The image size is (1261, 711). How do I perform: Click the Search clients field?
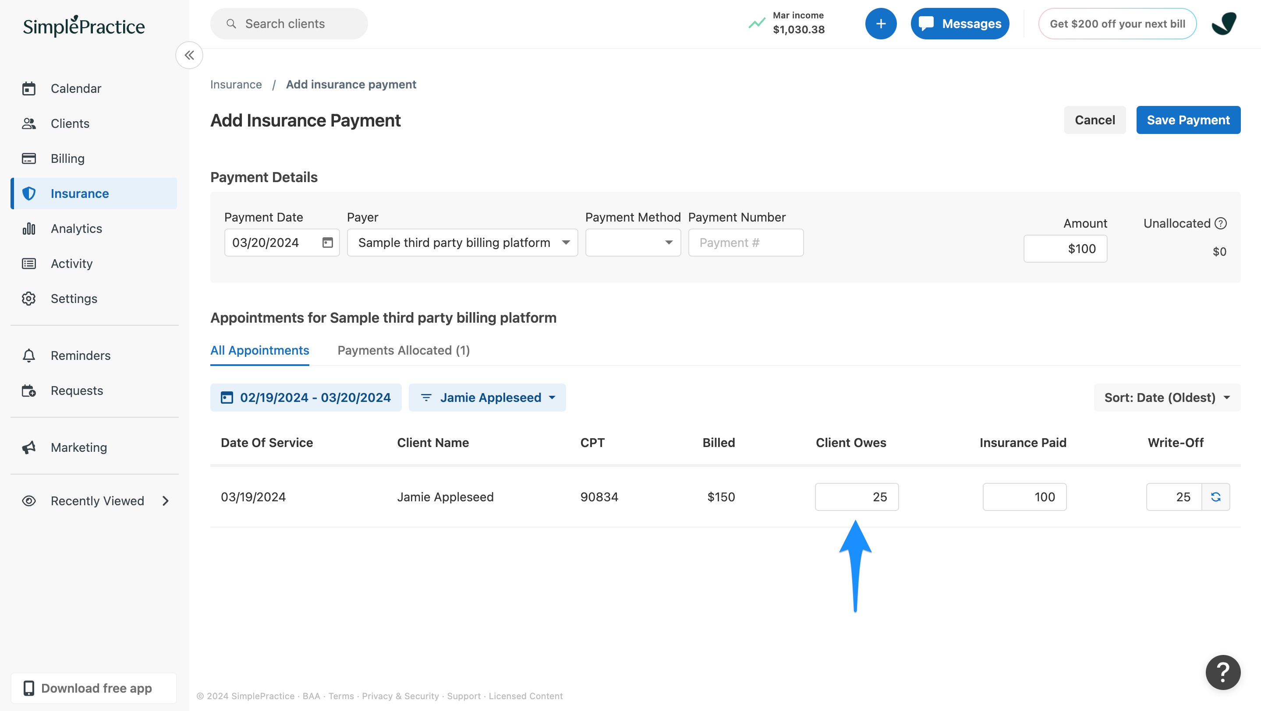click(289, 24)
